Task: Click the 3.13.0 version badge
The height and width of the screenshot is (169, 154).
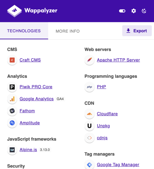Action: 45,150
